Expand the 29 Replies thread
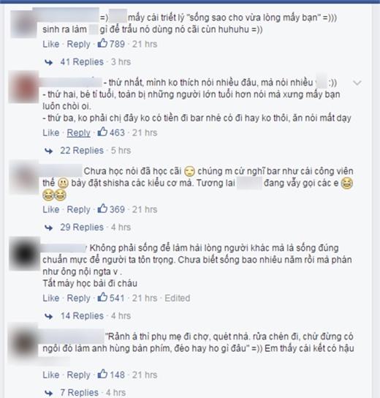 82,227
